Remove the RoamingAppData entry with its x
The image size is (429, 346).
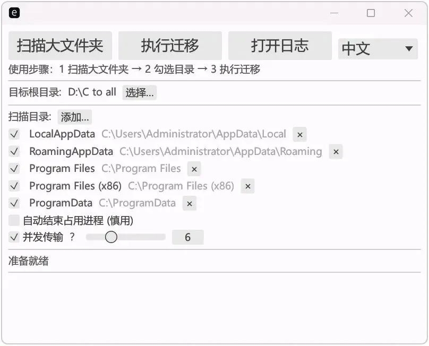pos(336,152)
